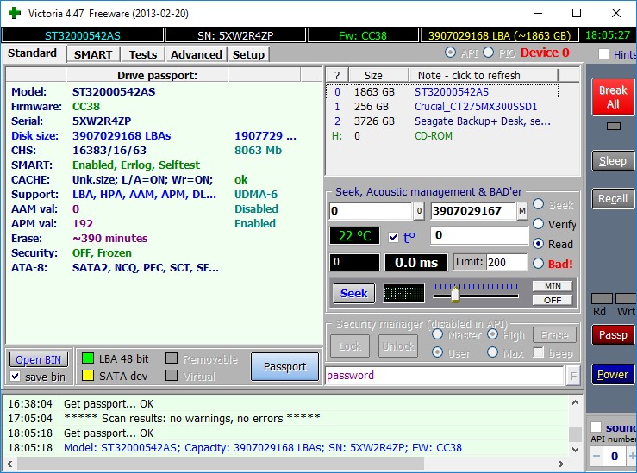Uncheck the save bin checkbox
This screenshot has width=637, height=473.
[x=15, y=377]
